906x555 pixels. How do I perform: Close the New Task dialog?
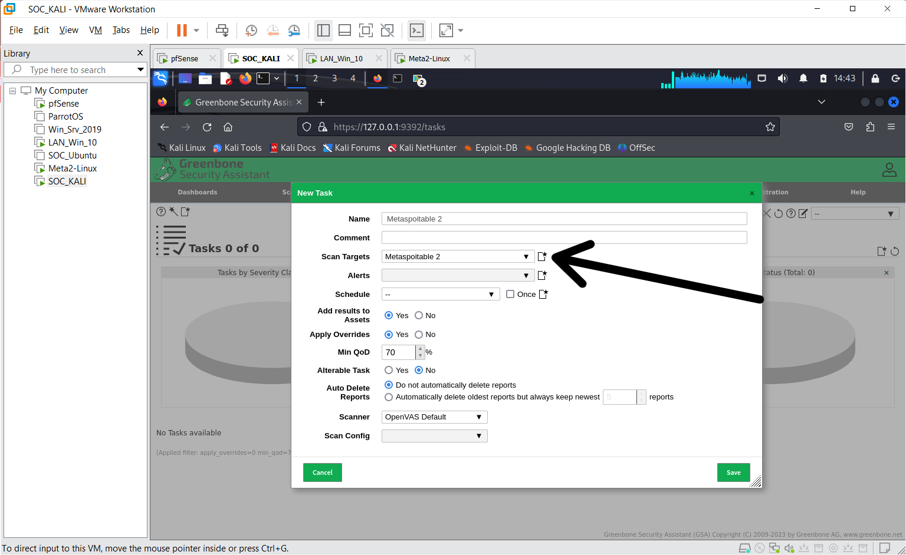[751, 193]
